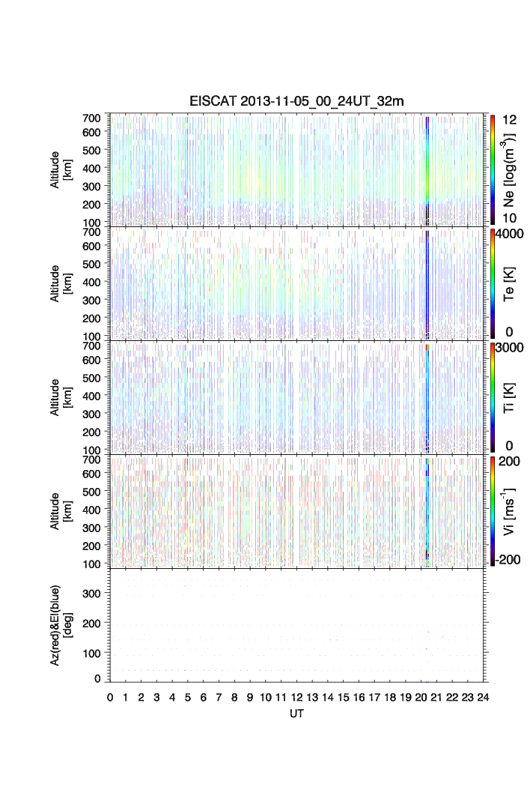Screen dimensions: 530x796
Task: Click the x-axis tick label '24'
Action: click(x=483, y=697)
